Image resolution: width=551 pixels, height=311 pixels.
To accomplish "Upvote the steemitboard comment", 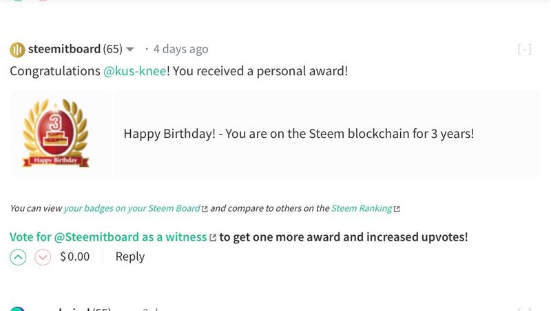I will click(x=18, y=257).
